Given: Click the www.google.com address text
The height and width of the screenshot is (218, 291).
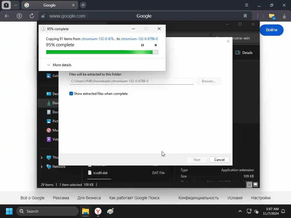Looking at the screenshot, I should [67, 16].
